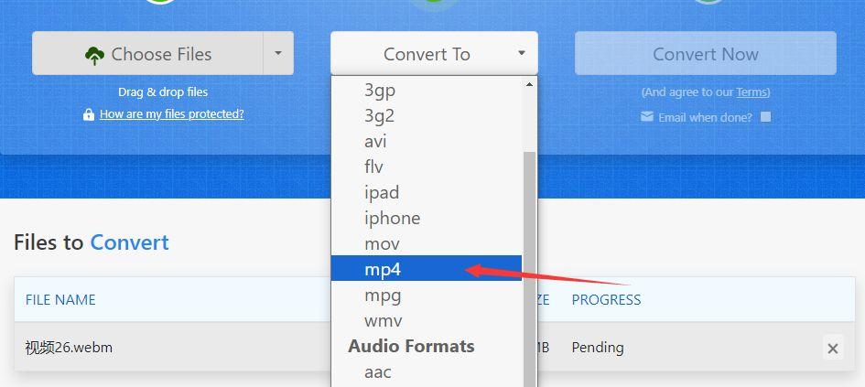The width and height of the screenshot is (865, 387).
Task: Choose wmv in the format list
Action: click(383, 320)
